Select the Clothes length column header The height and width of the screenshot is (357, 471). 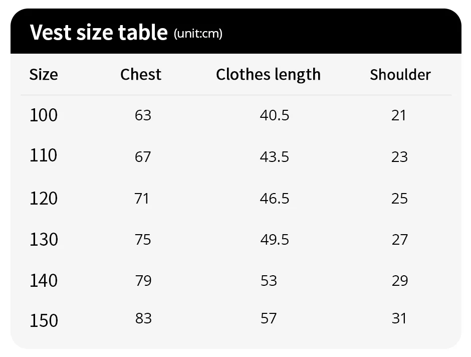click(x=268, y=75)
